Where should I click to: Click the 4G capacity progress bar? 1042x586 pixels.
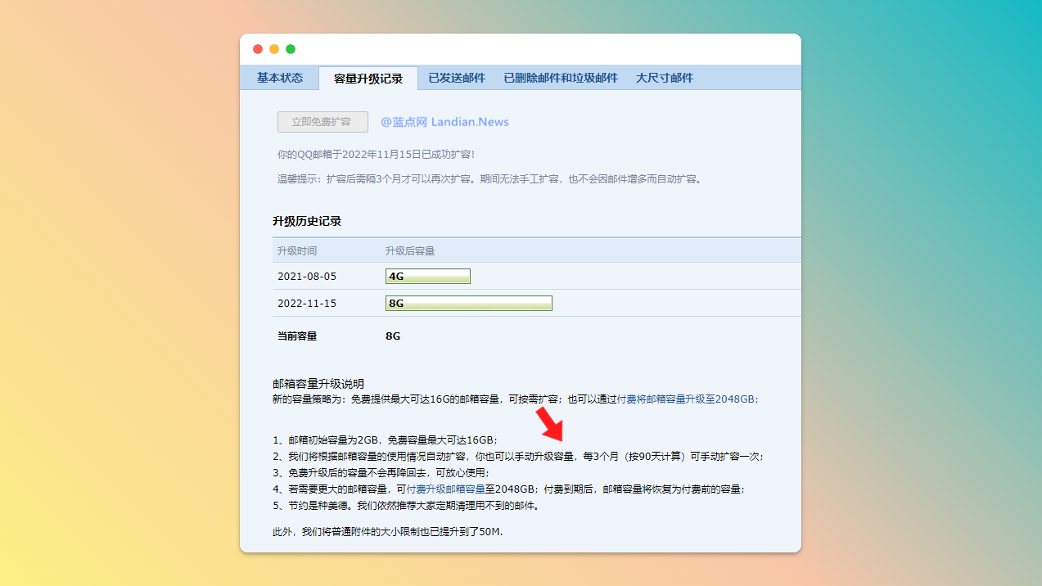tap(428, 277)
